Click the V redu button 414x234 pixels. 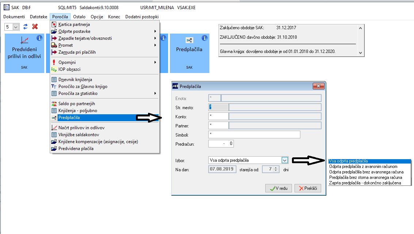(x=278, y=188)
